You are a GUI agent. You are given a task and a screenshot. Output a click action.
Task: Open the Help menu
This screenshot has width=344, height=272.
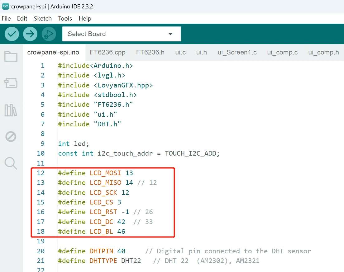coord(85,18)
